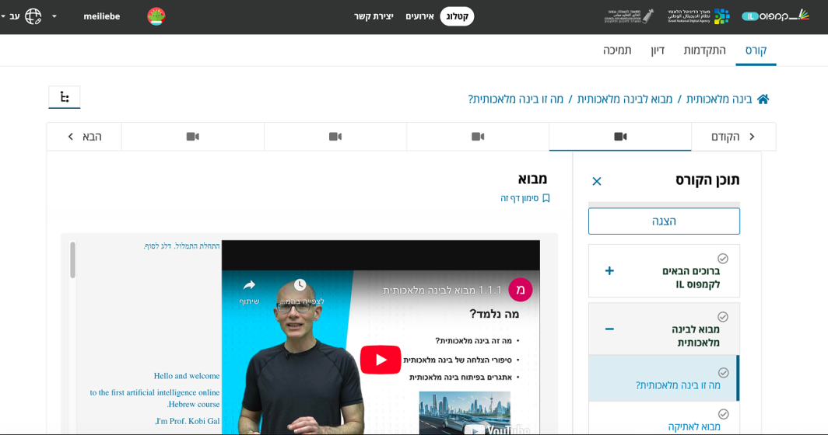828x435 pixels.
Task: Go to next unit with הבא
Action: 84,137
